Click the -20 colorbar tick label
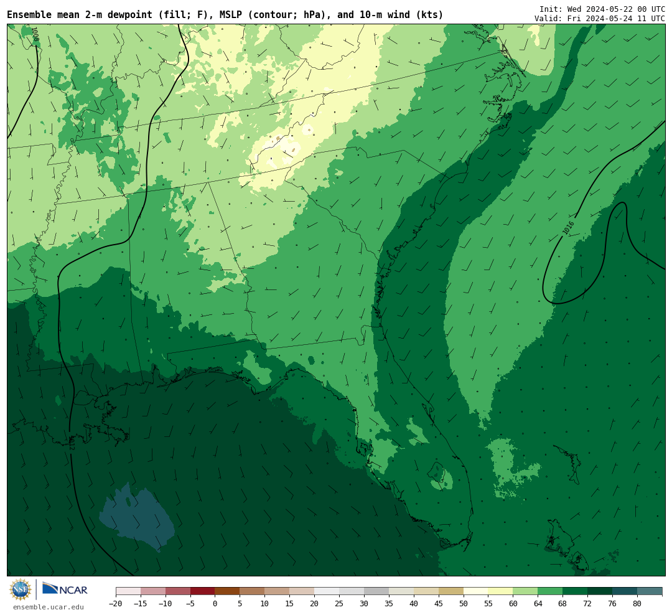This screenshot has height=615, width=672. tap(115, 603)
